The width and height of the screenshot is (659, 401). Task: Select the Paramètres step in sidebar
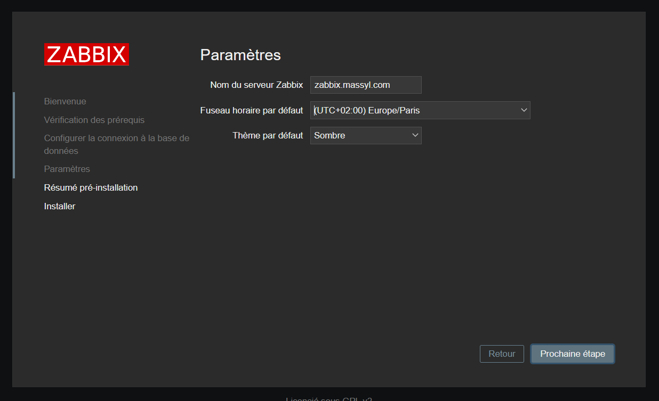[x=67, y=169]
